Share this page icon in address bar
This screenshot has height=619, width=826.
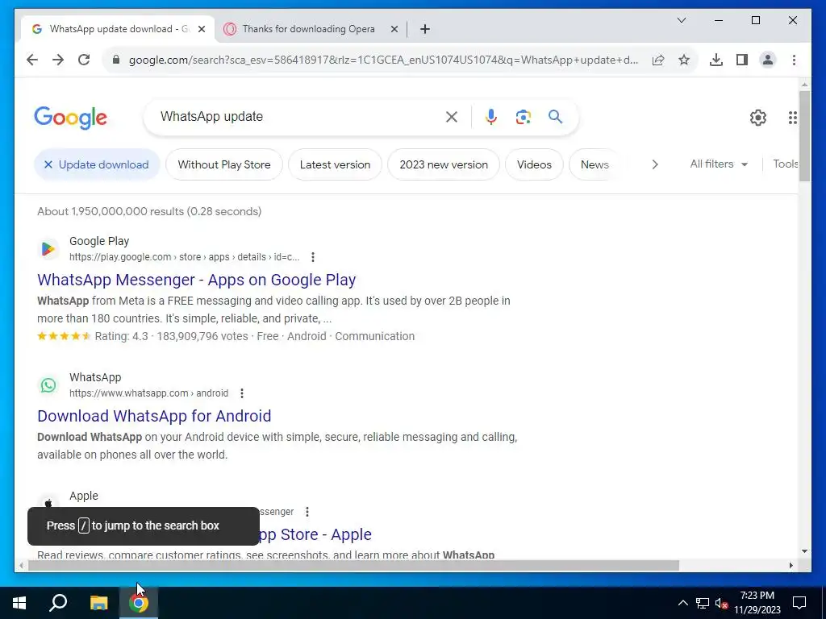click(658, 60)
